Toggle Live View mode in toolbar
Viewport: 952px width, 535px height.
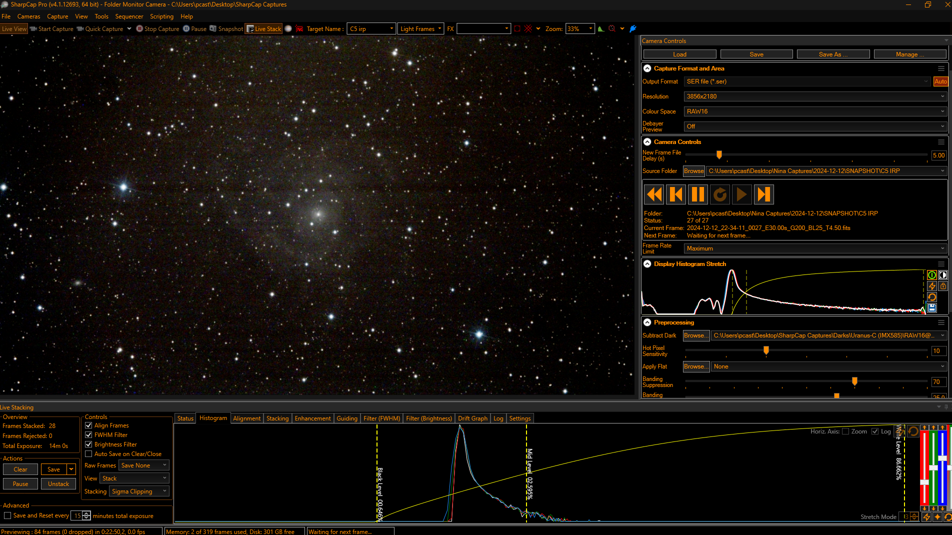(14, 28)
